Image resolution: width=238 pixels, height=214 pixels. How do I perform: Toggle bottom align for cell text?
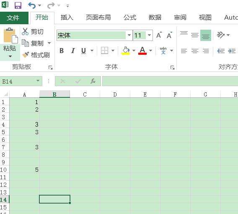[x=206, y=35]
